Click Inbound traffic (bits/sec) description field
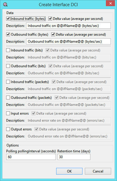Image resolution: width=117 pixels, height=181 pixels. pos(68,57)
